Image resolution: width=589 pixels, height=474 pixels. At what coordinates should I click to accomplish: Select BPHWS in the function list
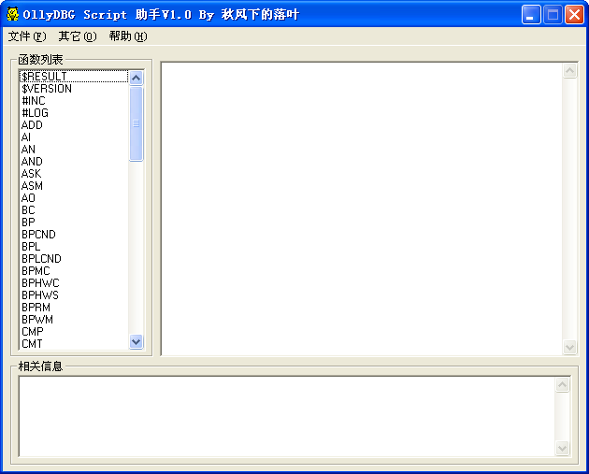point(40,295)
